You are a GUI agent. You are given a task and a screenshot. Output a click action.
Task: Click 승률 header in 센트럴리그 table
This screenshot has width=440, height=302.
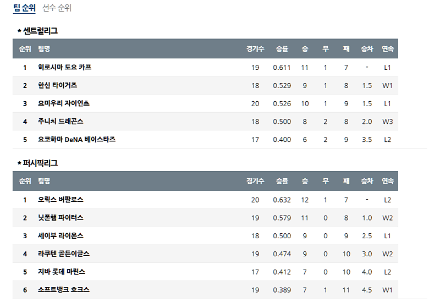click(282, 48)
